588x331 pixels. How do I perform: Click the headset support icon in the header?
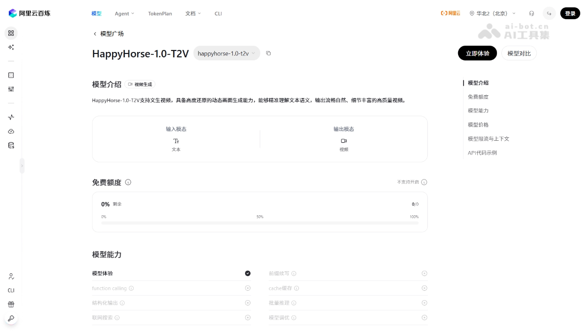(532, 13)
